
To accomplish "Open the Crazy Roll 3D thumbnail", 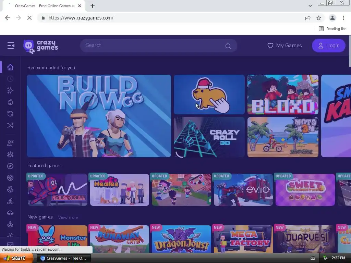I will [209, 137].
